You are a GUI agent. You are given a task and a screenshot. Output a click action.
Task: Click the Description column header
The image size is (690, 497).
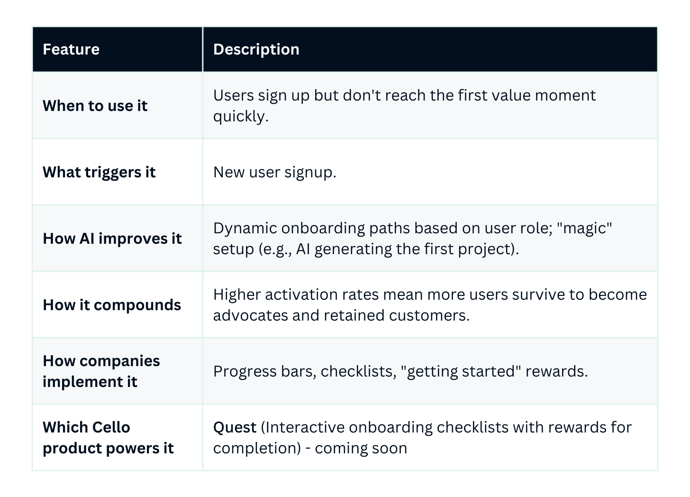(256, 49)
